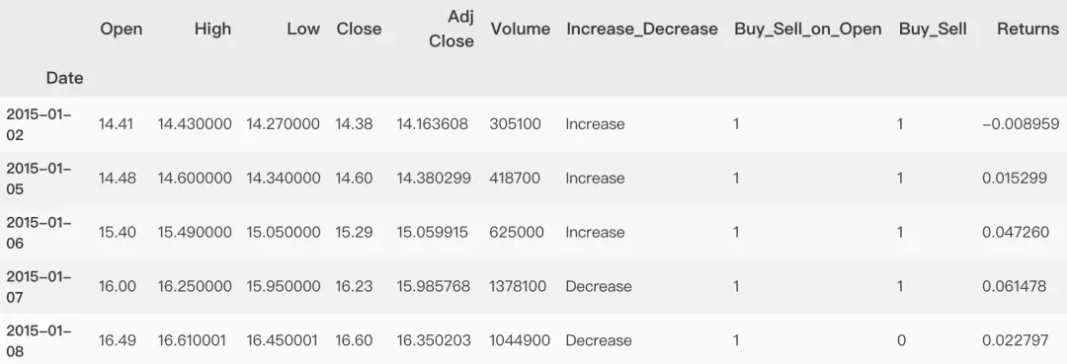Select the Volume column header
Screen dimensions: 1067x364
coord(521,30)
